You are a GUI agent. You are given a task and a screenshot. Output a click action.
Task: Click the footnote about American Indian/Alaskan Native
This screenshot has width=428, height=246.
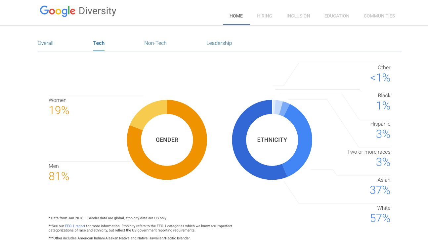(119, 238)
